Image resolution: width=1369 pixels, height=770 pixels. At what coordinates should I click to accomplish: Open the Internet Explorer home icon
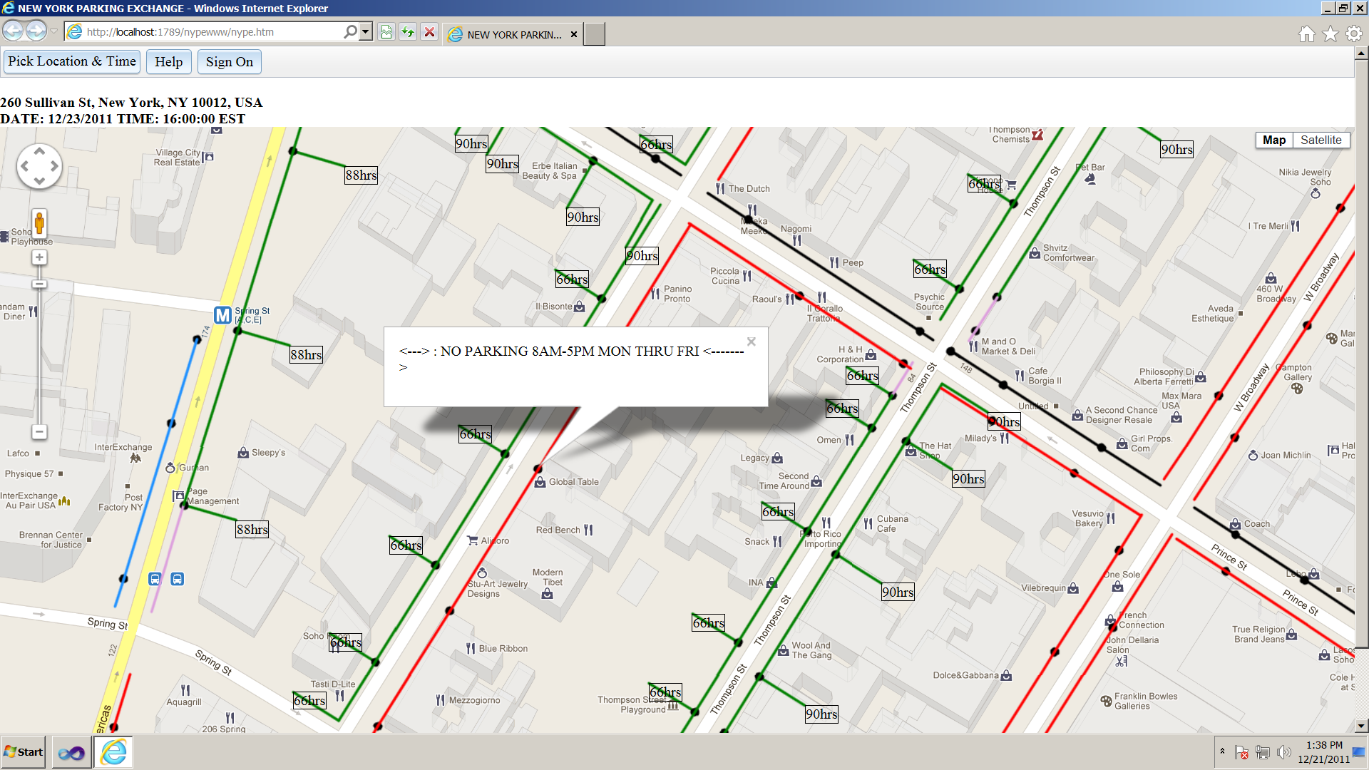pyautogui.click(x=1306, y=34)
